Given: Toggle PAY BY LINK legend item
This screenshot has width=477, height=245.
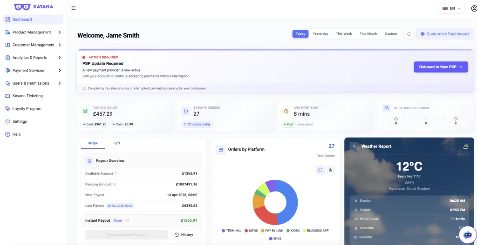Looking at the screenshot, I should point(272,231).
